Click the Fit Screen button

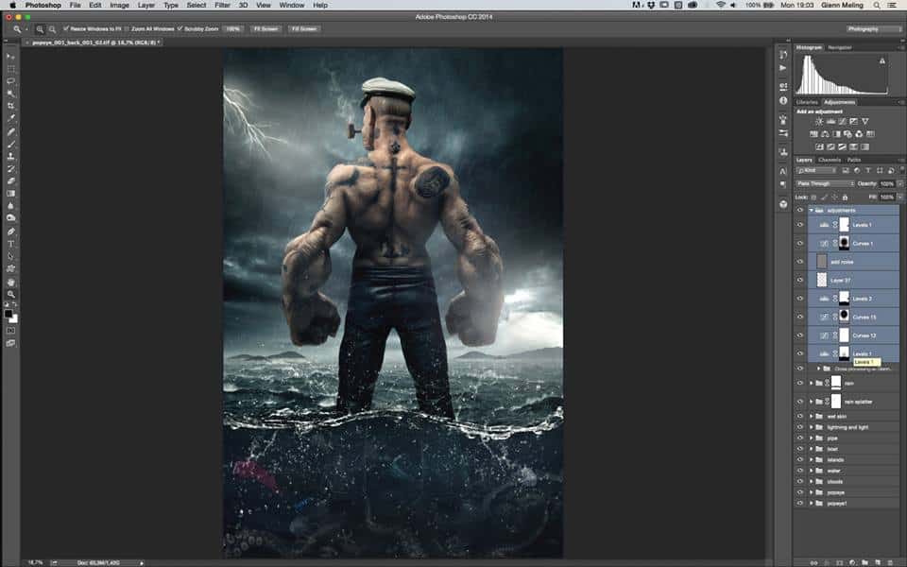[x=264, y=29]
